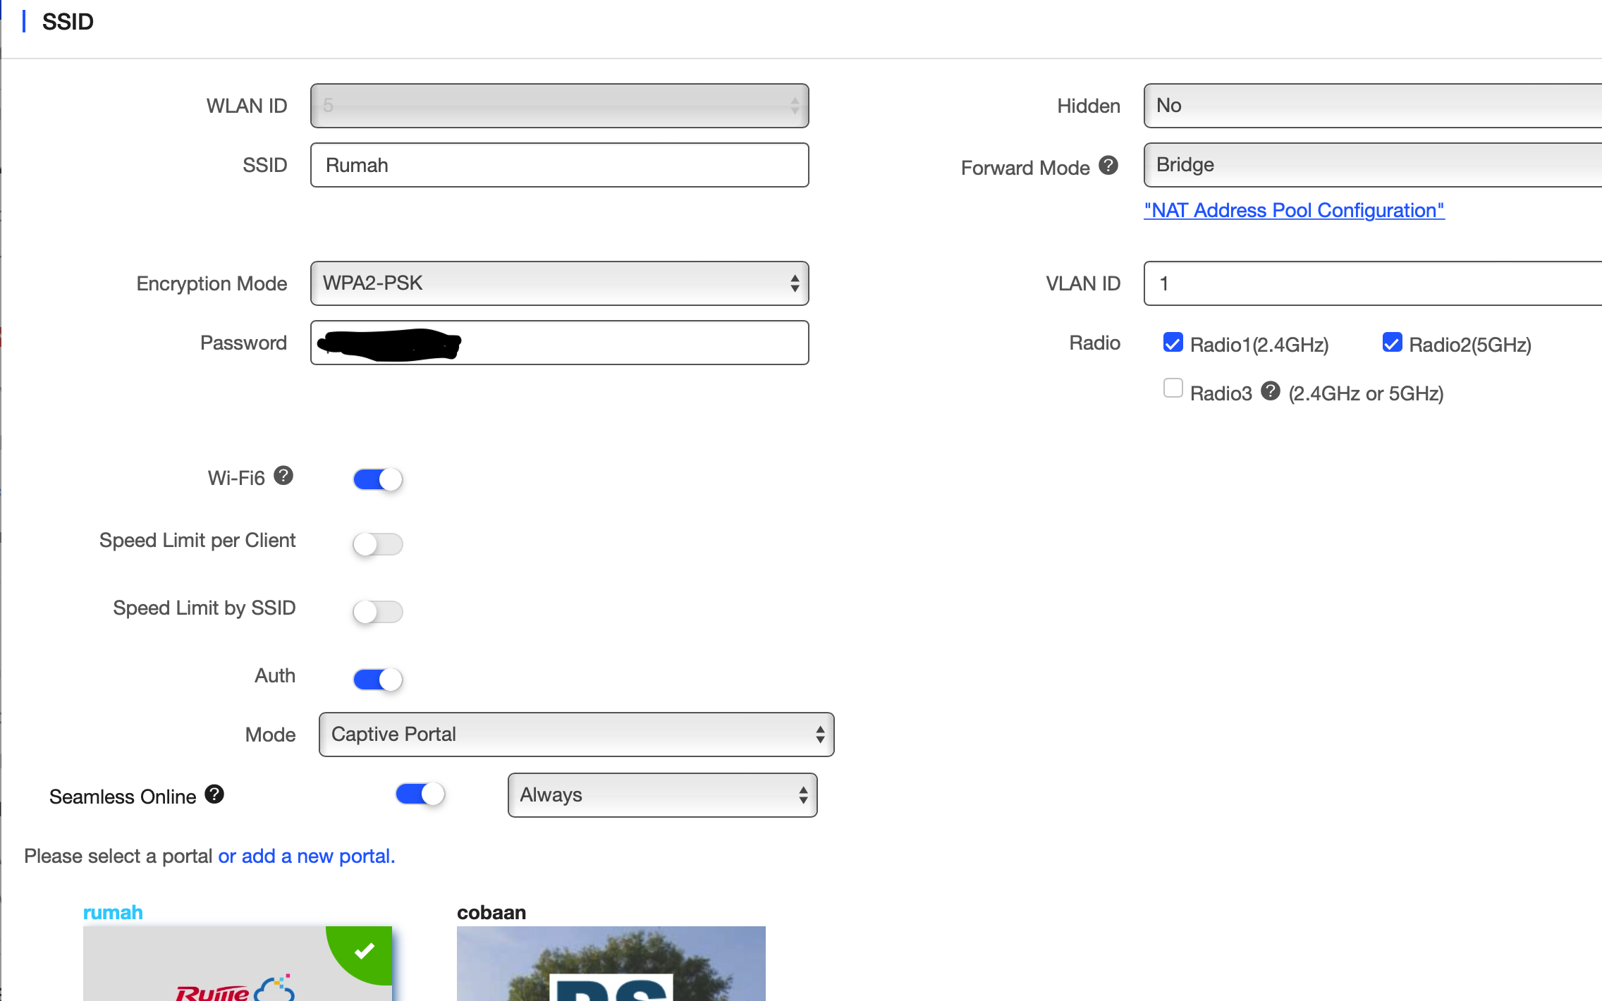This screenshot has width=1602, height=1001.
Task: Disable the Auth toggle
Action: point(378,680)
